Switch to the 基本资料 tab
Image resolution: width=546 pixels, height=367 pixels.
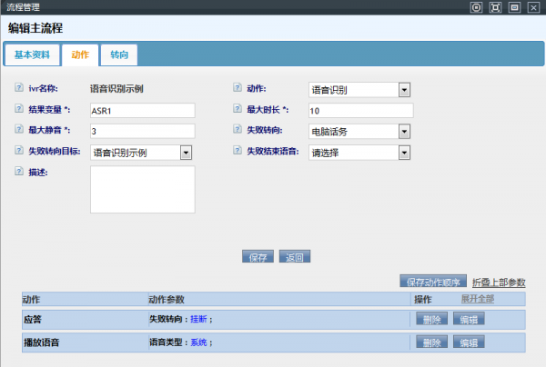point(32,55)
